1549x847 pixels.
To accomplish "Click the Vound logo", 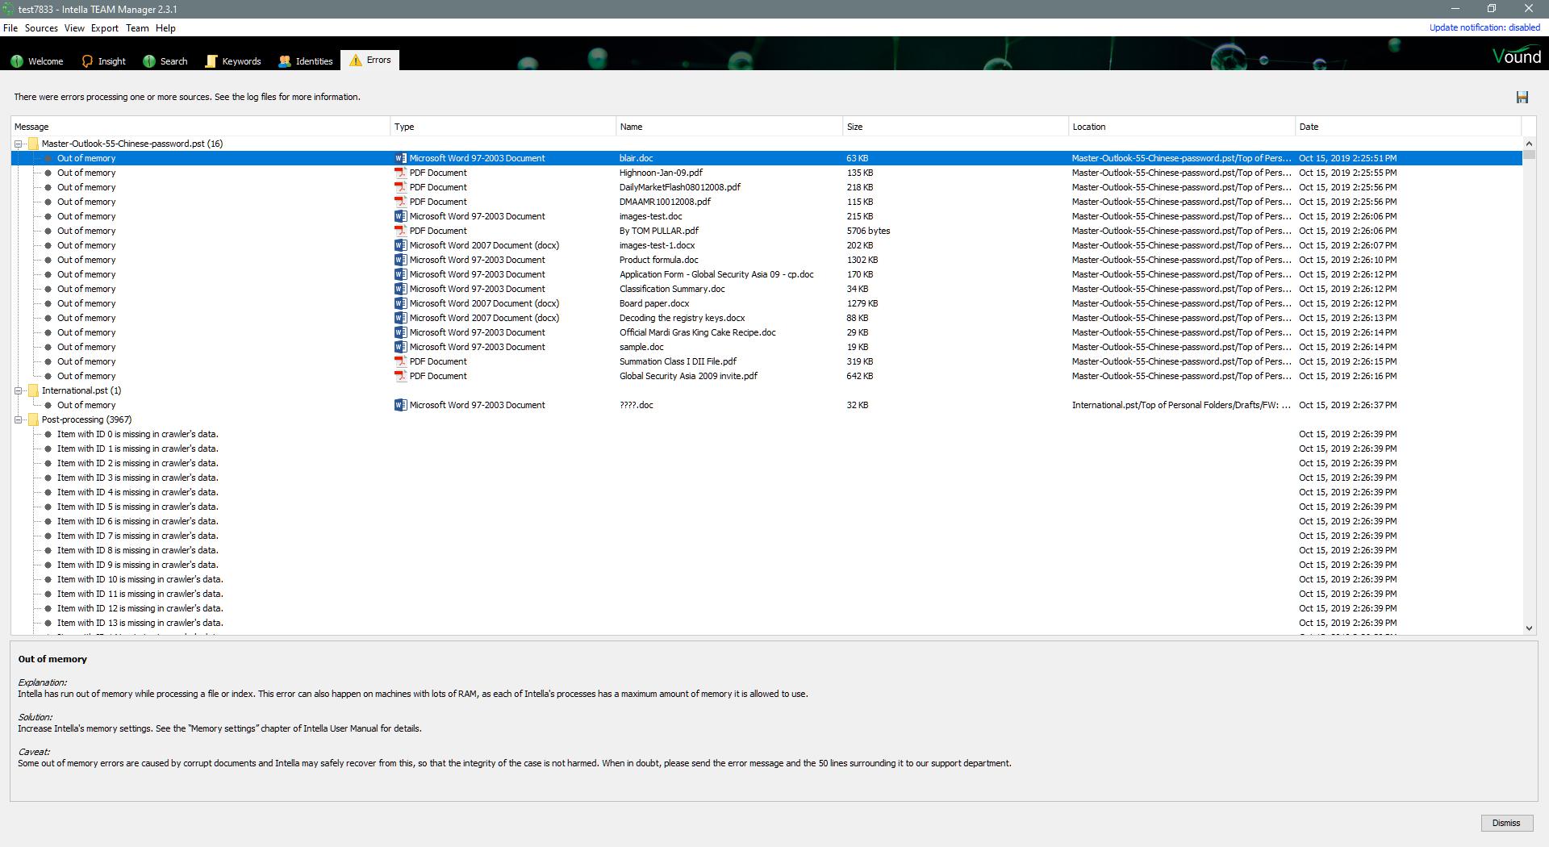I will point(1516,56).
